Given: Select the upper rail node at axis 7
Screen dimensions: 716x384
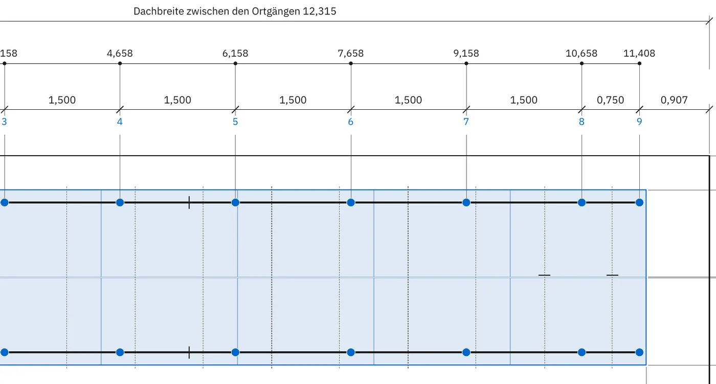Looking at the screenshot, I should (x=466, y=203).
